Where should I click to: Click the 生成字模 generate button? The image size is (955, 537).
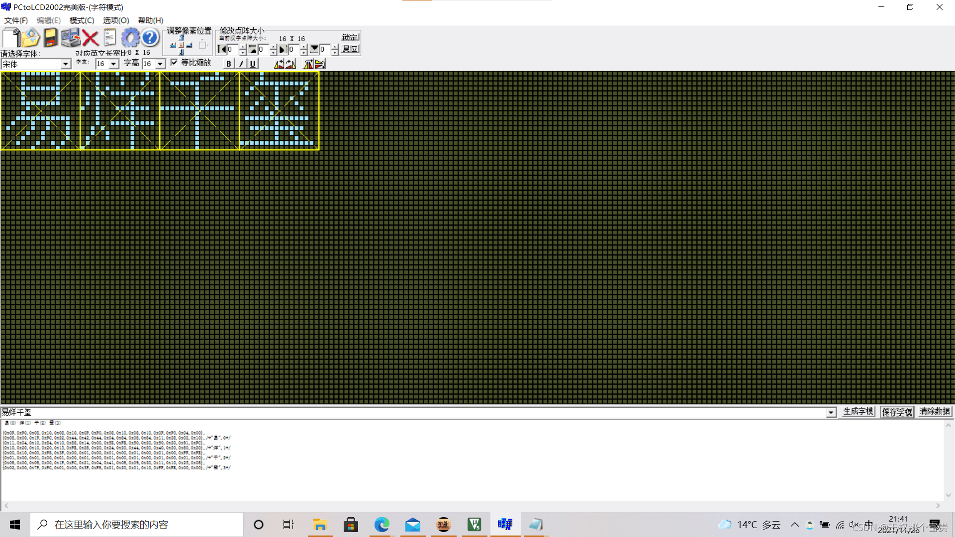[x=858, y=412]
